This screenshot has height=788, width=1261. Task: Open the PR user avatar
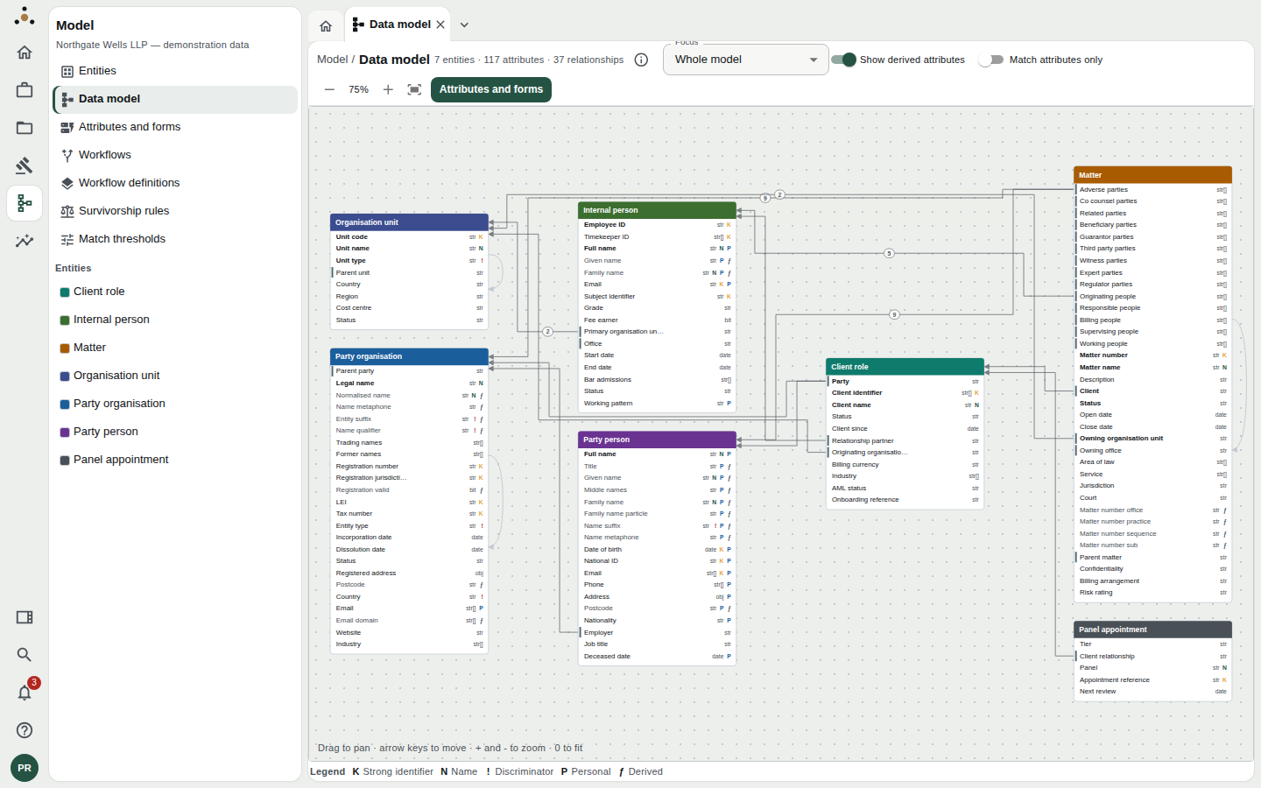[x=25, y=768]
